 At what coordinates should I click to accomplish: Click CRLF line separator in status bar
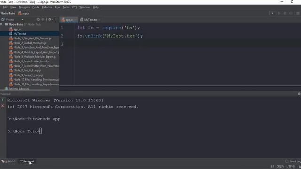click(280, 166)
